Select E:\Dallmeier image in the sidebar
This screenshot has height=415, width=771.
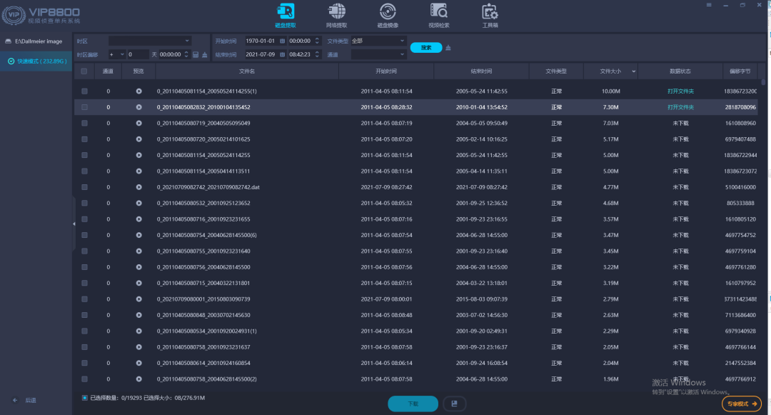click(34, 41)
